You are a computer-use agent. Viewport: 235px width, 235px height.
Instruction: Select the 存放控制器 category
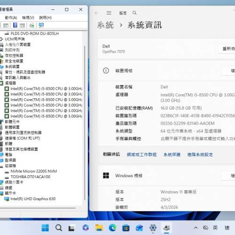[14, 55]
